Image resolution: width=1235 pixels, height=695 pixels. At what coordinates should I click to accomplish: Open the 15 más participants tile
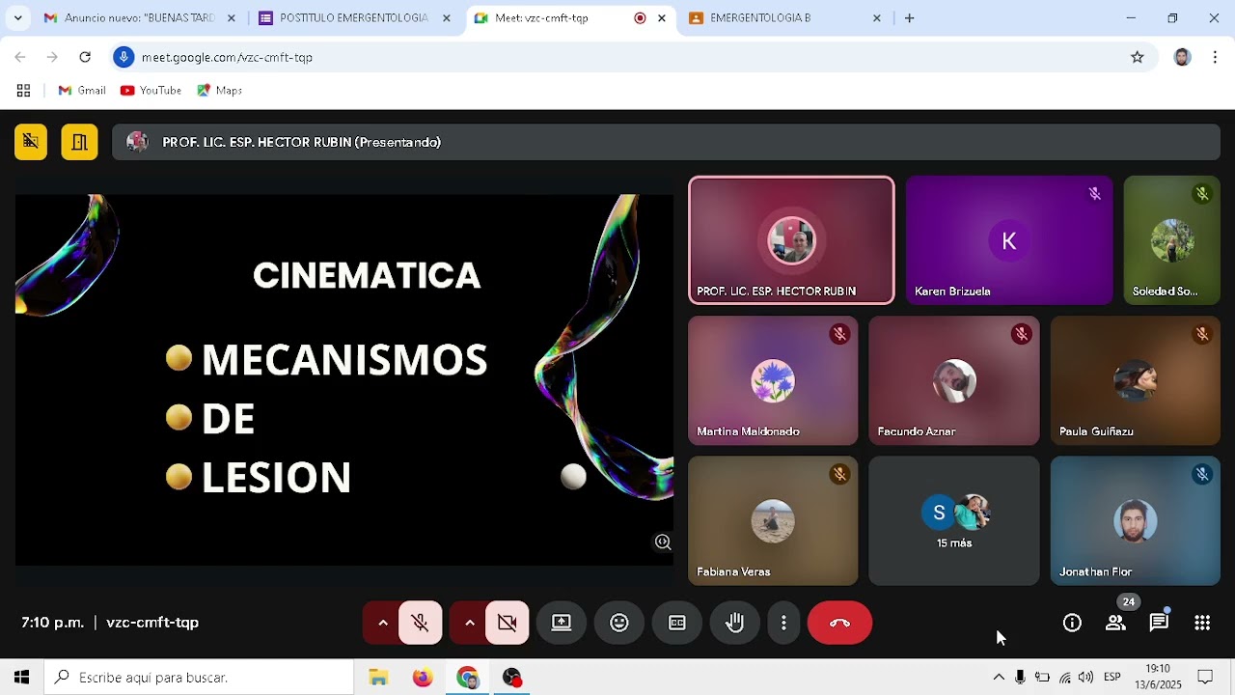coord(954,521)
